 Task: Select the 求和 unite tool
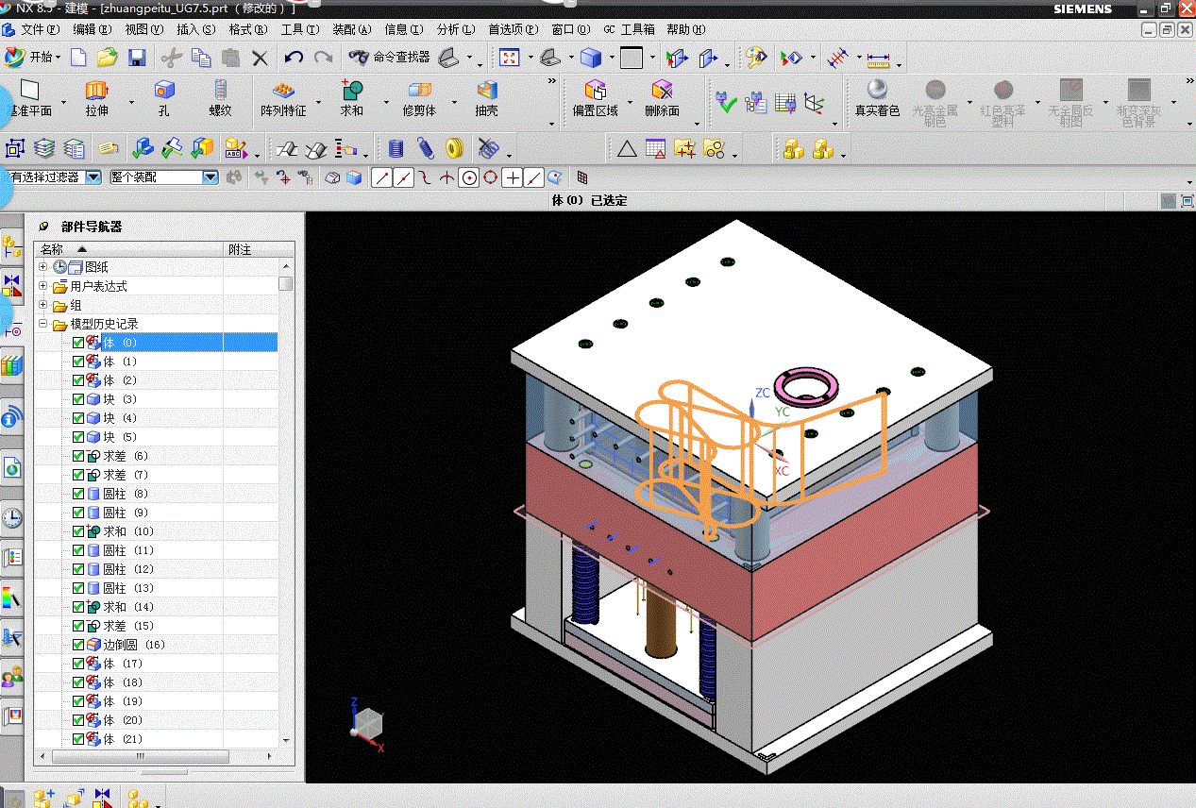352,98
